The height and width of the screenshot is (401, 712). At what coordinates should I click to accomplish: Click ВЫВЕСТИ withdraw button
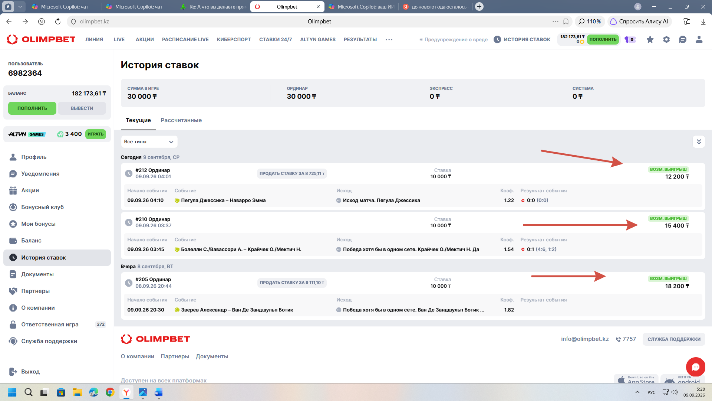(x=82, y=108)
